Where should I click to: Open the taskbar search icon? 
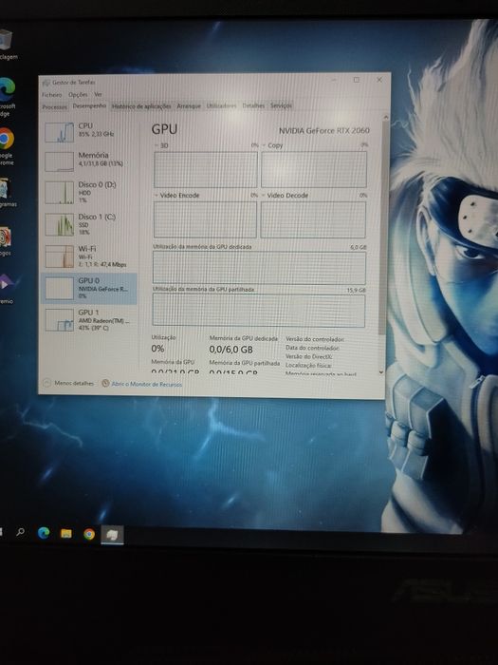[x=20, y=532]
